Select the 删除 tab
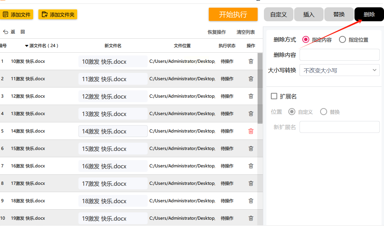 (x=369, y=14)
